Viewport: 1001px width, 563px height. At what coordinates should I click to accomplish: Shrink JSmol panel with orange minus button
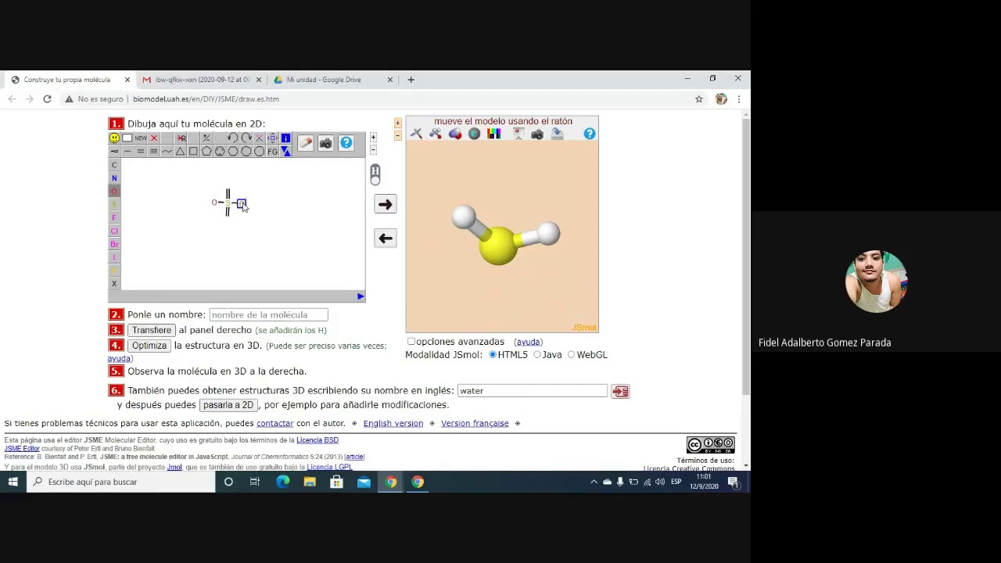point(397,135)
